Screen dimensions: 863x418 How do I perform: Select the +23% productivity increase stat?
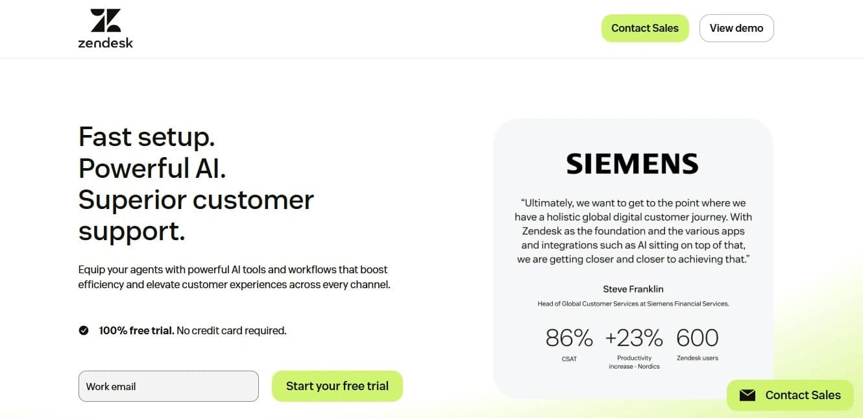pyautogui.click(x=634, y=338)
